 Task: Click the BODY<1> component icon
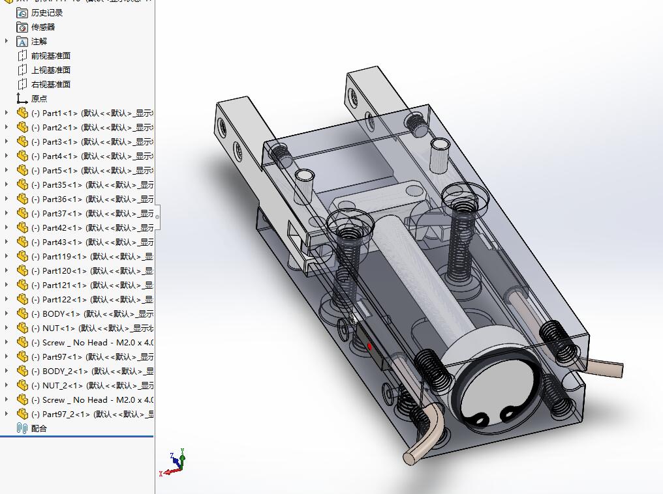pyautogui.click(x=22, y=314)
